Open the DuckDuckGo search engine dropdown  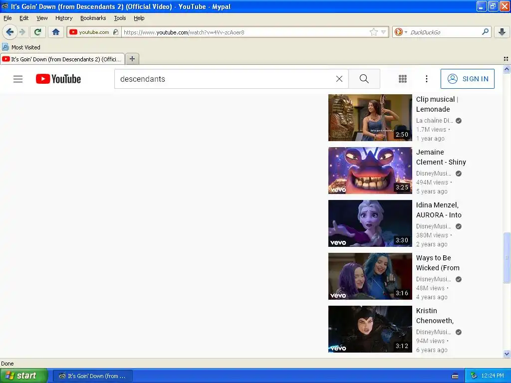[401, 32]
